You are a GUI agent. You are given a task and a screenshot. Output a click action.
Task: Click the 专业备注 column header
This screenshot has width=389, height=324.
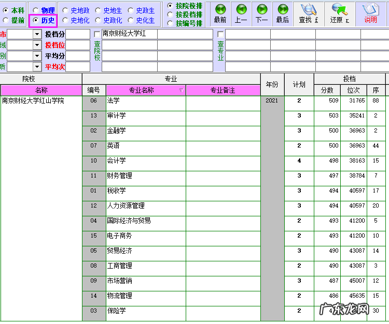pyautogui.click(x=223, y=91)
